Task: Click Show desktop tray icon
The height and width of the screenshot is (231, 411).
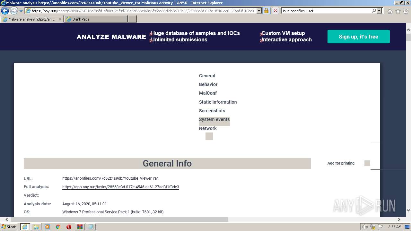Action: [x=407, y=227]
